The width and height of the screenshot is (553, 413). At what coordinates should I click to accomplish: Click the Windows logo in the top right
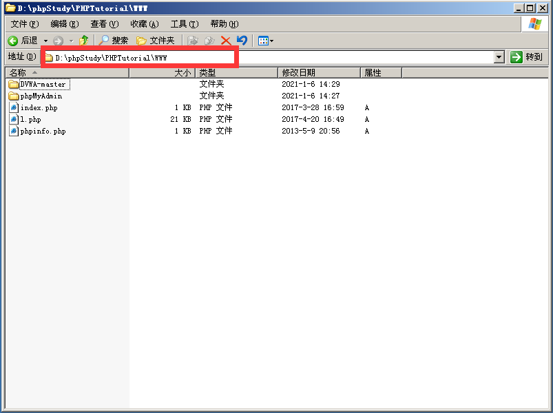tap(534, 25)
